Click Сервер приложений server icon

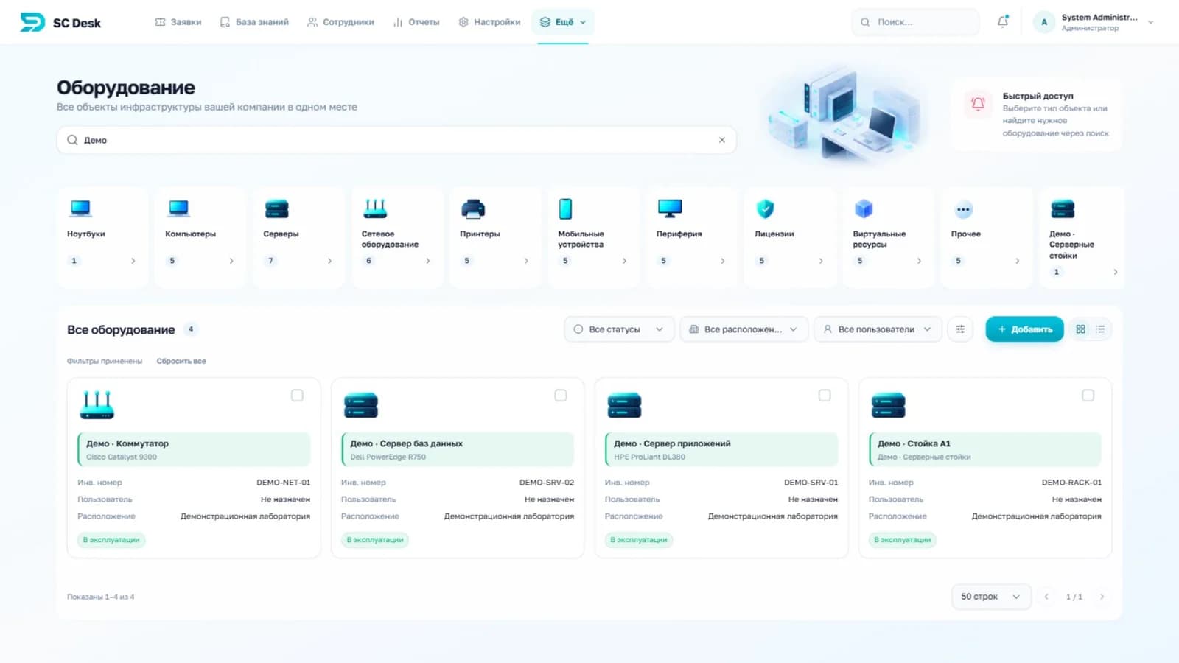tap(624, 405)
